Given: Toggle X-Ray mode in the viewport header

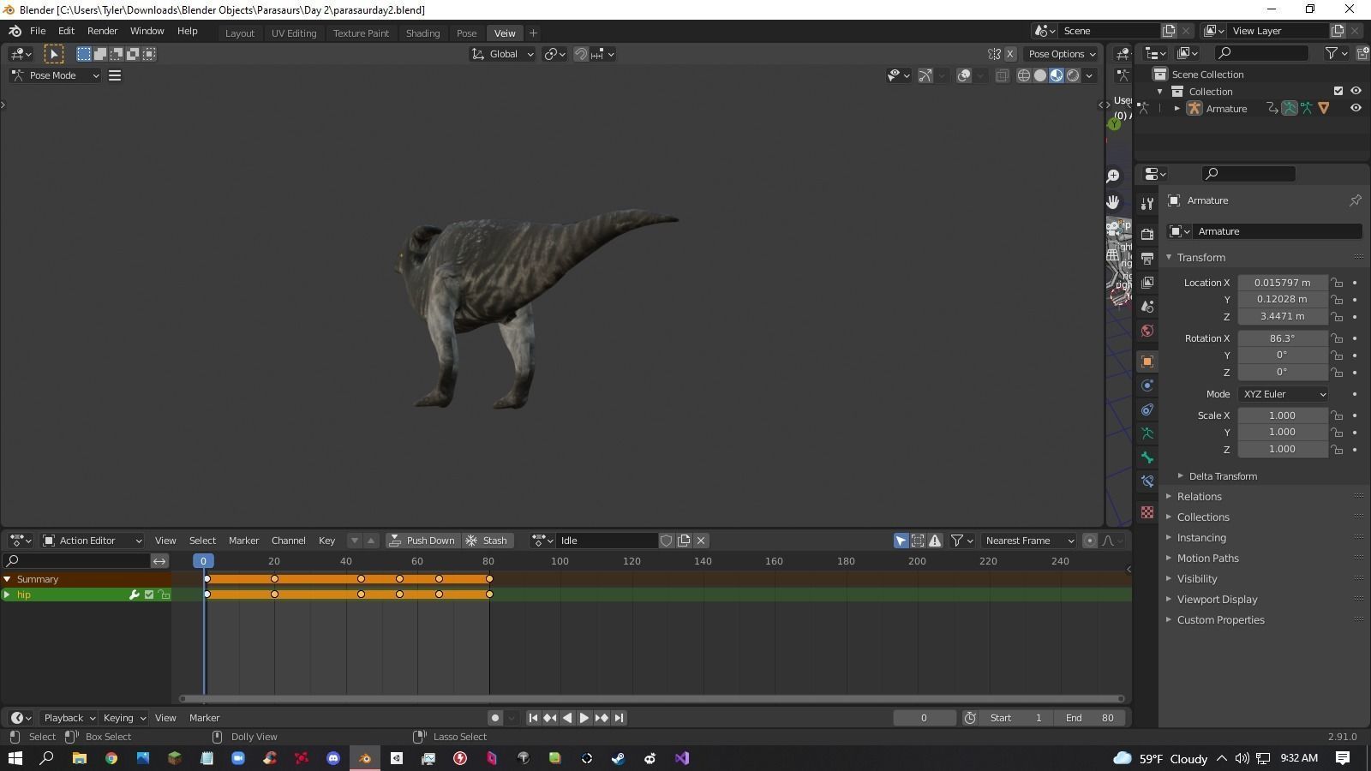Looking at the screenshot, I should 1003,75.
